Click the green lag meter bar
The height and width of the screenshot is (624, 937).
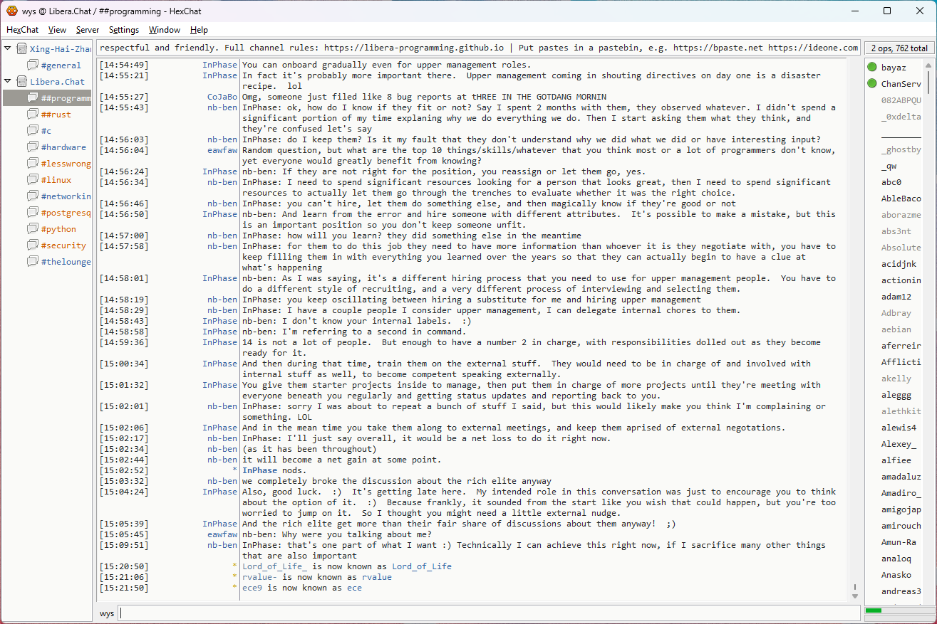point(874,610)
